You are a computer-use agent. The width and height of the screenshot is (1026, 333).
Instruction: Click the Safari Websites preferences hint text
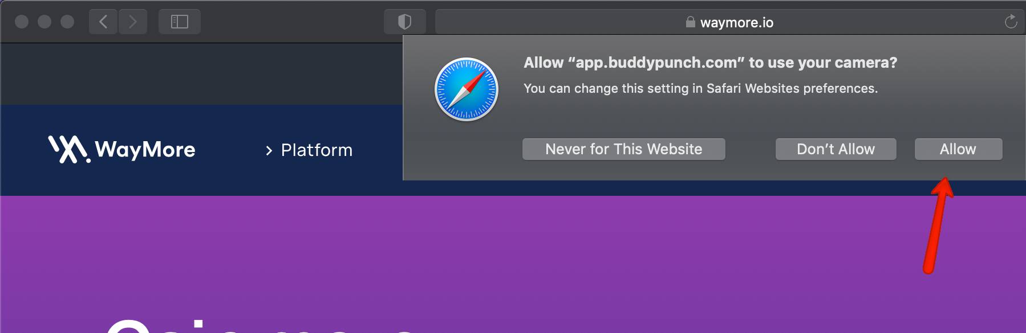click(700, 88)
